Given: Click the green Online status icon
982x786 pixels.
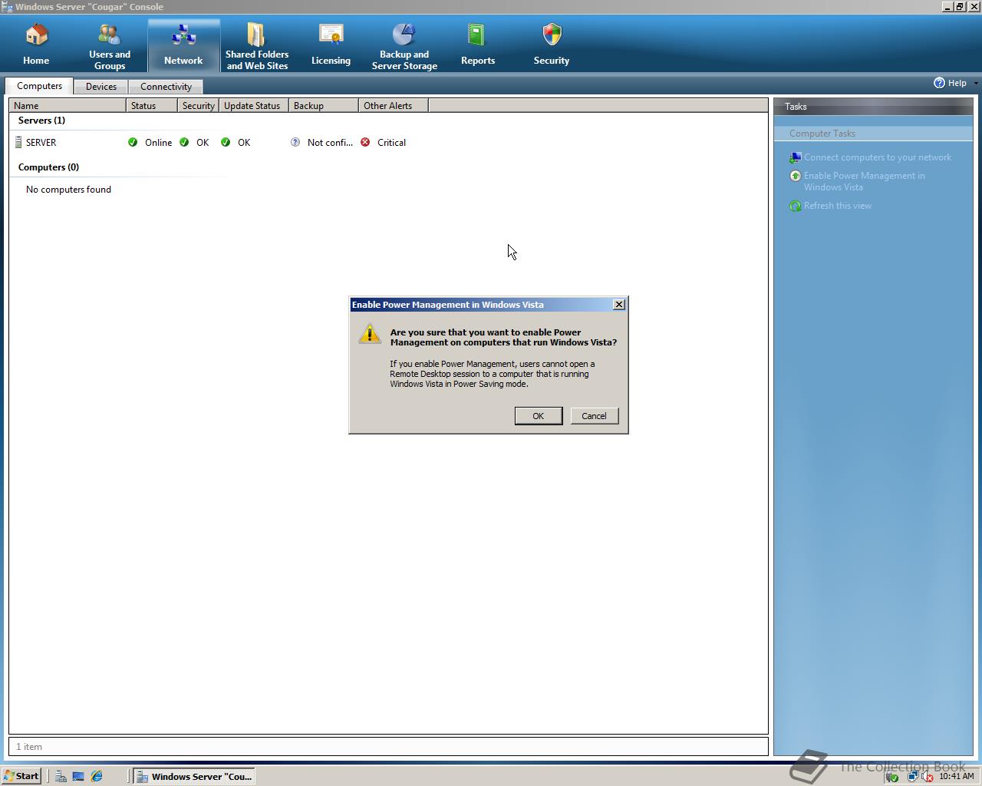Looking at the screenshot, I should 133,142.
